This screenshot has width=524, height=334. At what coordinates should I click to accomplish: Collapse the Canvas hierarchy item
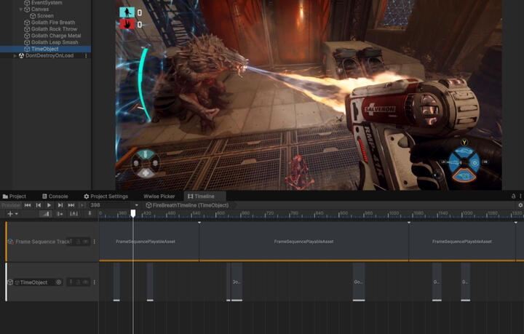pyautogui.click(x=21, y=9)
